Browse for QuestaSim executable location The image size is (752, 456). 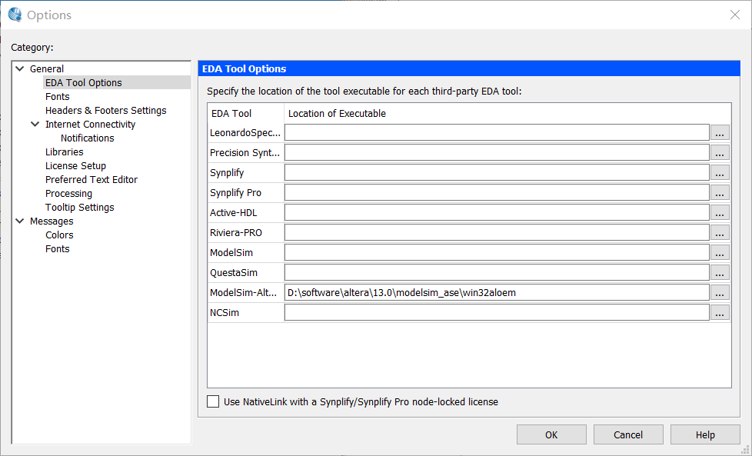pos(720,272)
